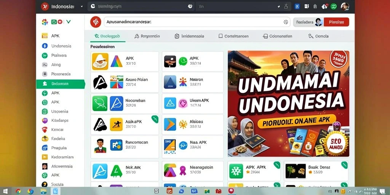The width and height of the screenshot is (390, 195).
Task: Click the user avatar in top bar
Action: tap(345, 6)
